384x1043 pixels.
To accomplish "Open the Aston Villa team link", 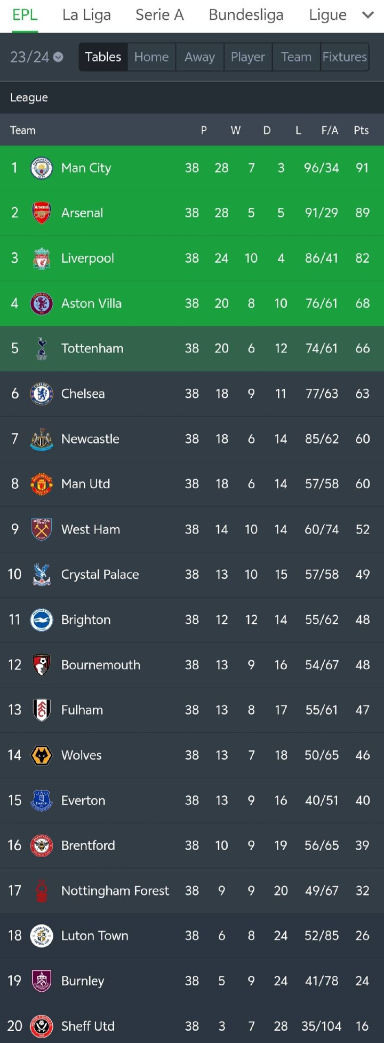I will [91, 303].
